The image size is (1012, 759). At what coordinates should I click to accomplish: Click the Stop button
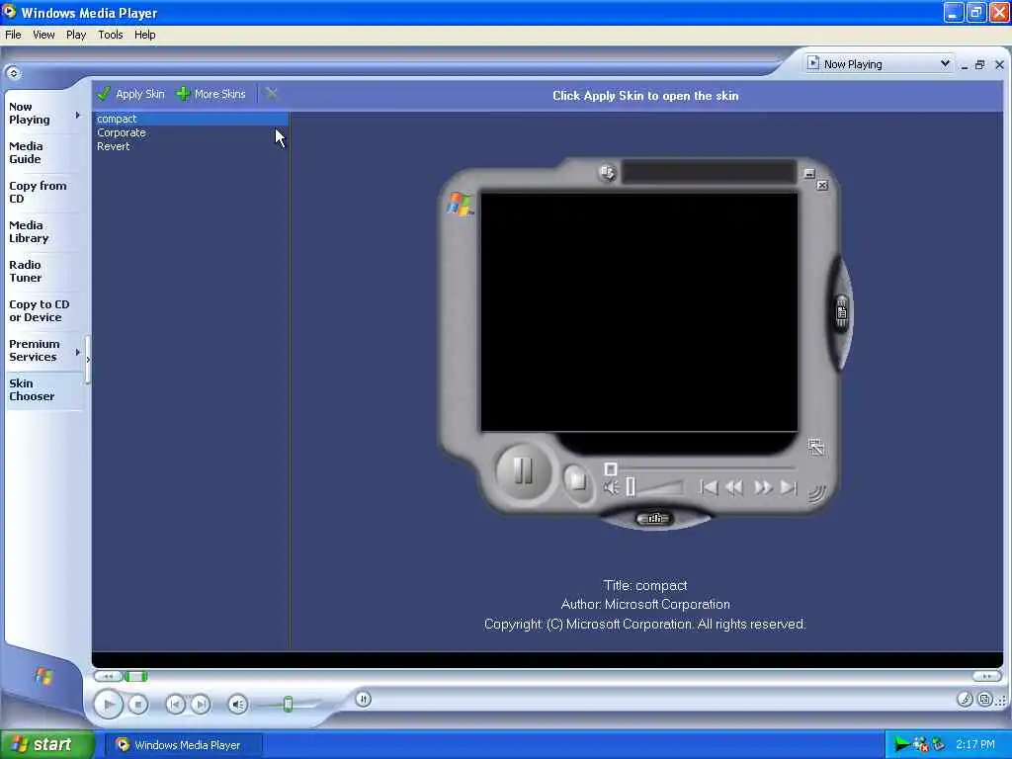coord(138,704)
